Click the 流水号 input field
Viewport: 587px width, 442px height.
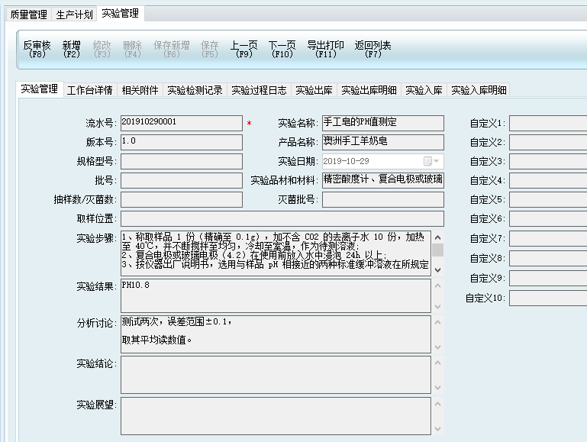(181, 123)
